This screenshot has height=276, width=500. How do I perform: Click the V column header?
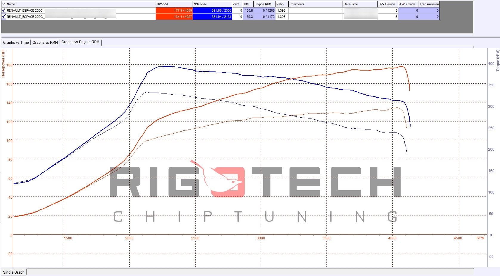[4, 4]
